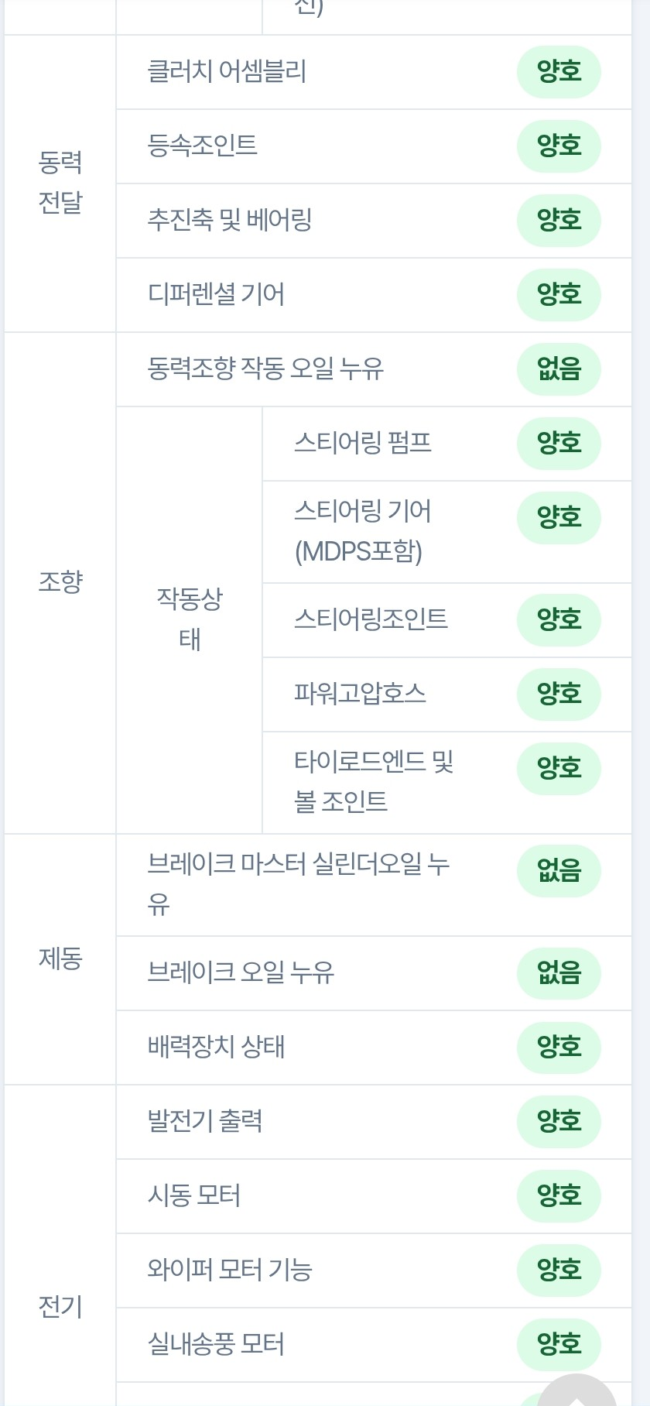Tap the 없음 badge for 브레이크 오일 누유

point(559,973)
